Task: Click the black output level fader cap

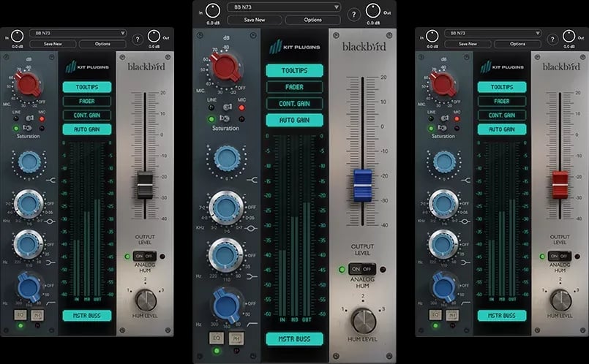Action: click(x=145, y=185)
